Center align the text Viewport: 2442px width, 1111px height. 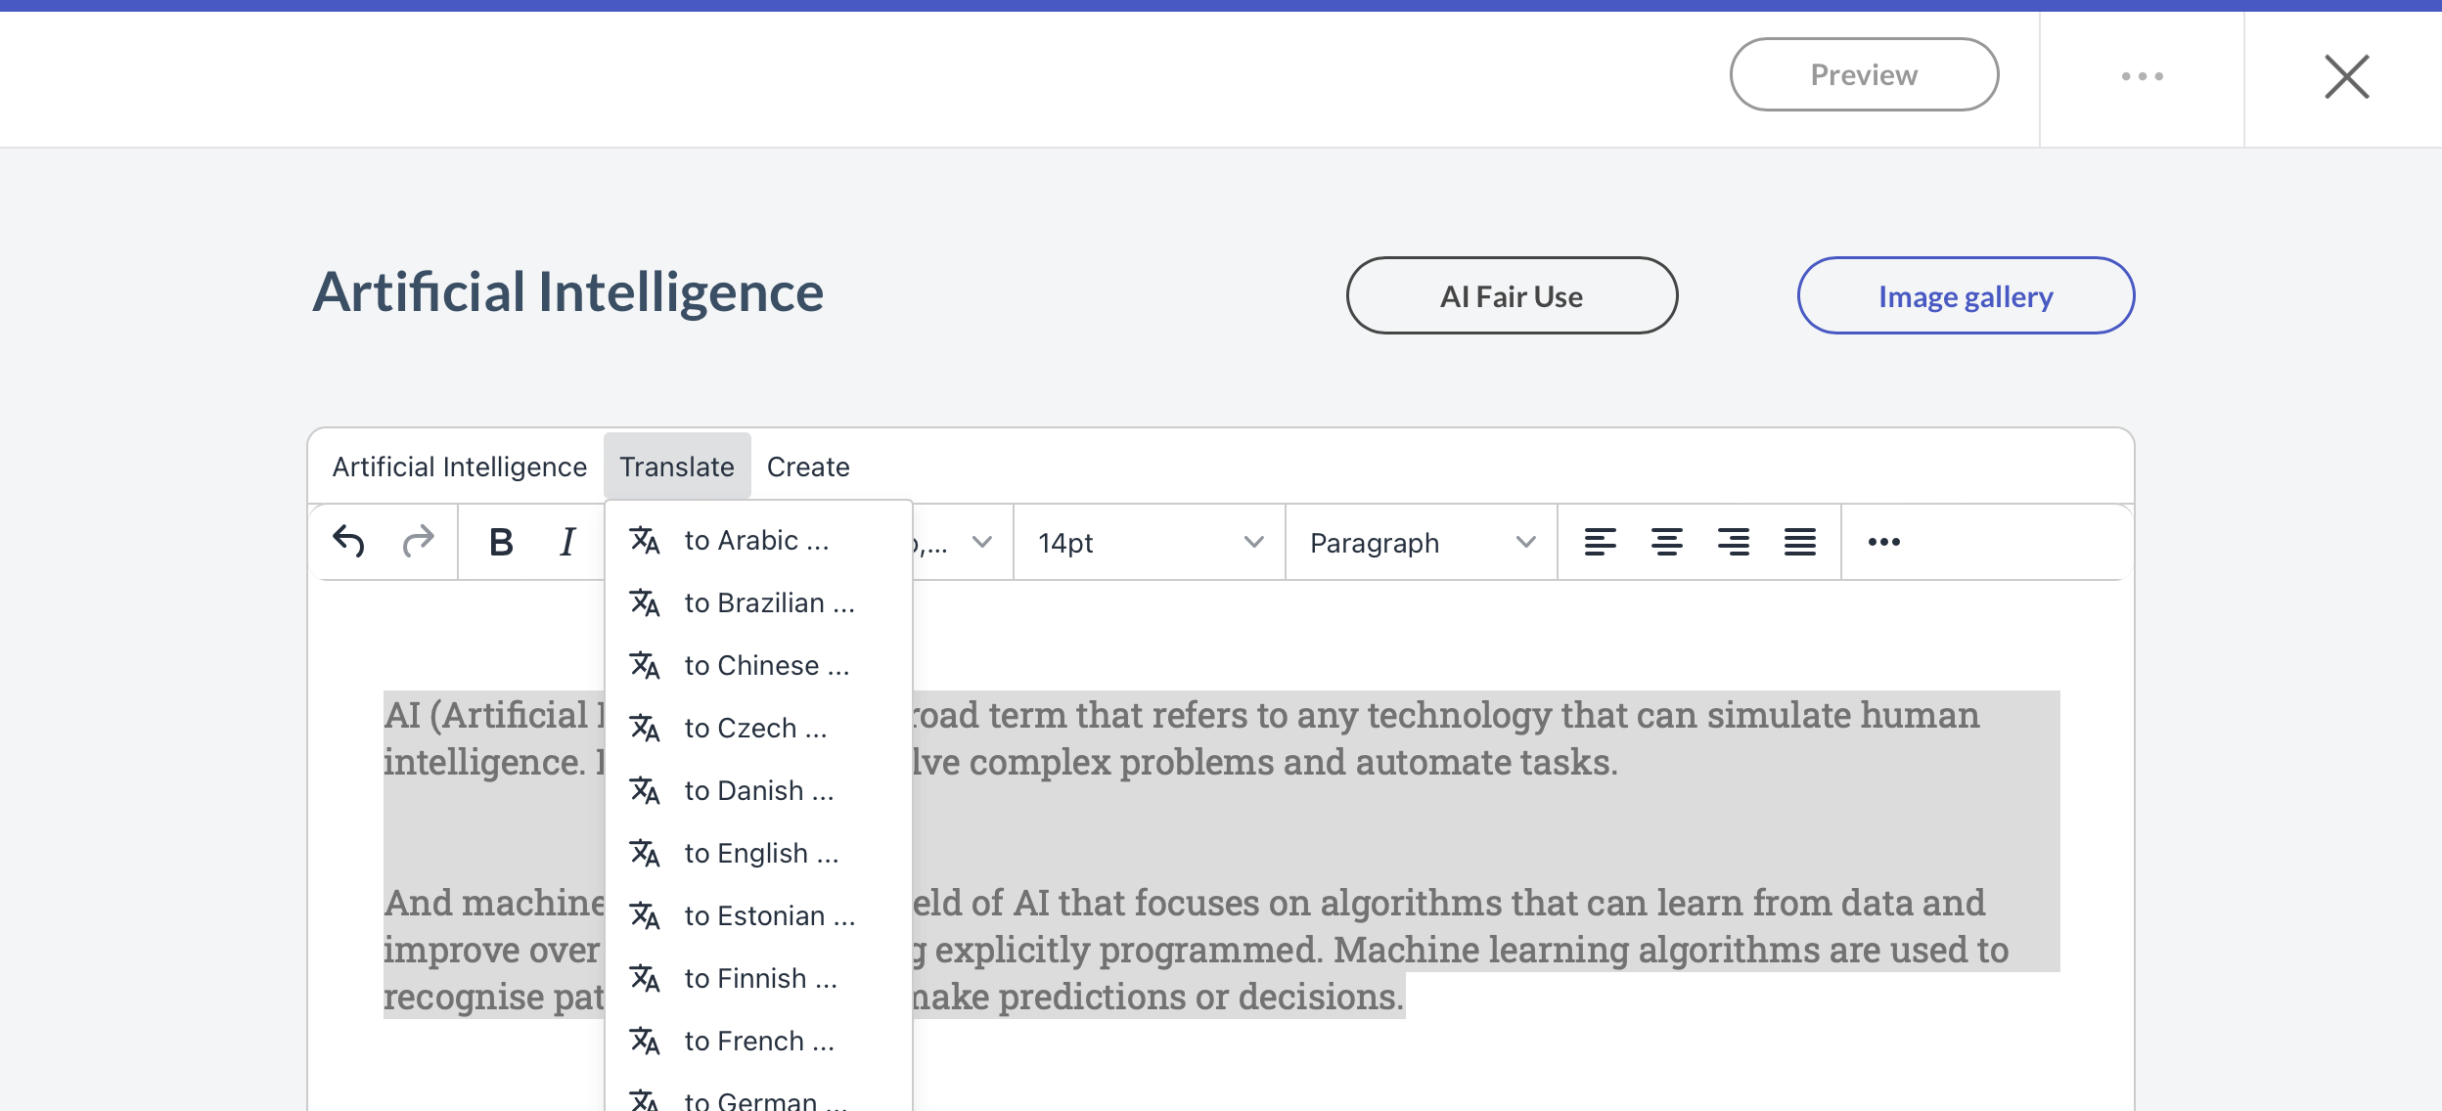click(x=1666, y=542)
